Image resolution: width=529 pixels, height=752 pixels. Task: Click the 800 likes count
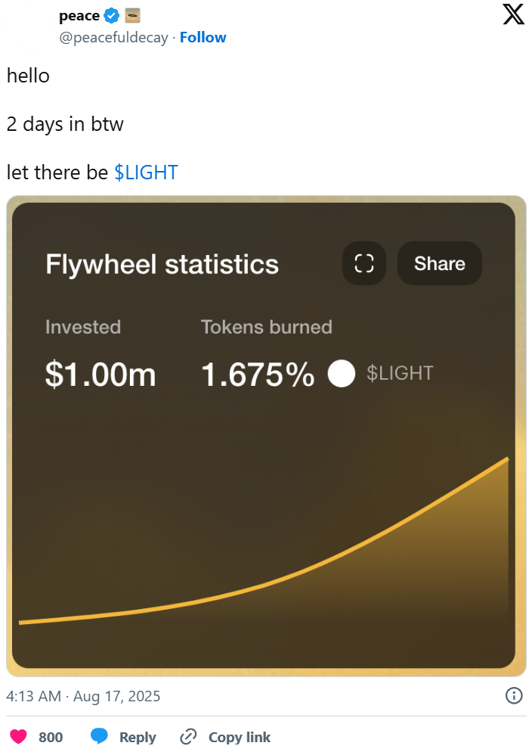[x=50, y=736]
